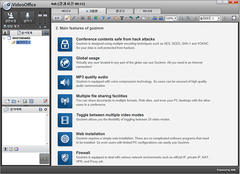The height and width of the screenshot is (174, 240).
Task: Click the "Global usage" heading
Action: [88, 58]
